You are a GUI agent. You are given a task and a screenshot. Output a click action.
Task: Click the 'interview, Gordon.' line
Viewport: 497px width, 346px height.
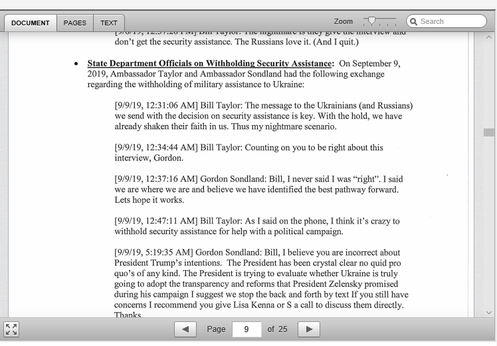click(149, 158)
